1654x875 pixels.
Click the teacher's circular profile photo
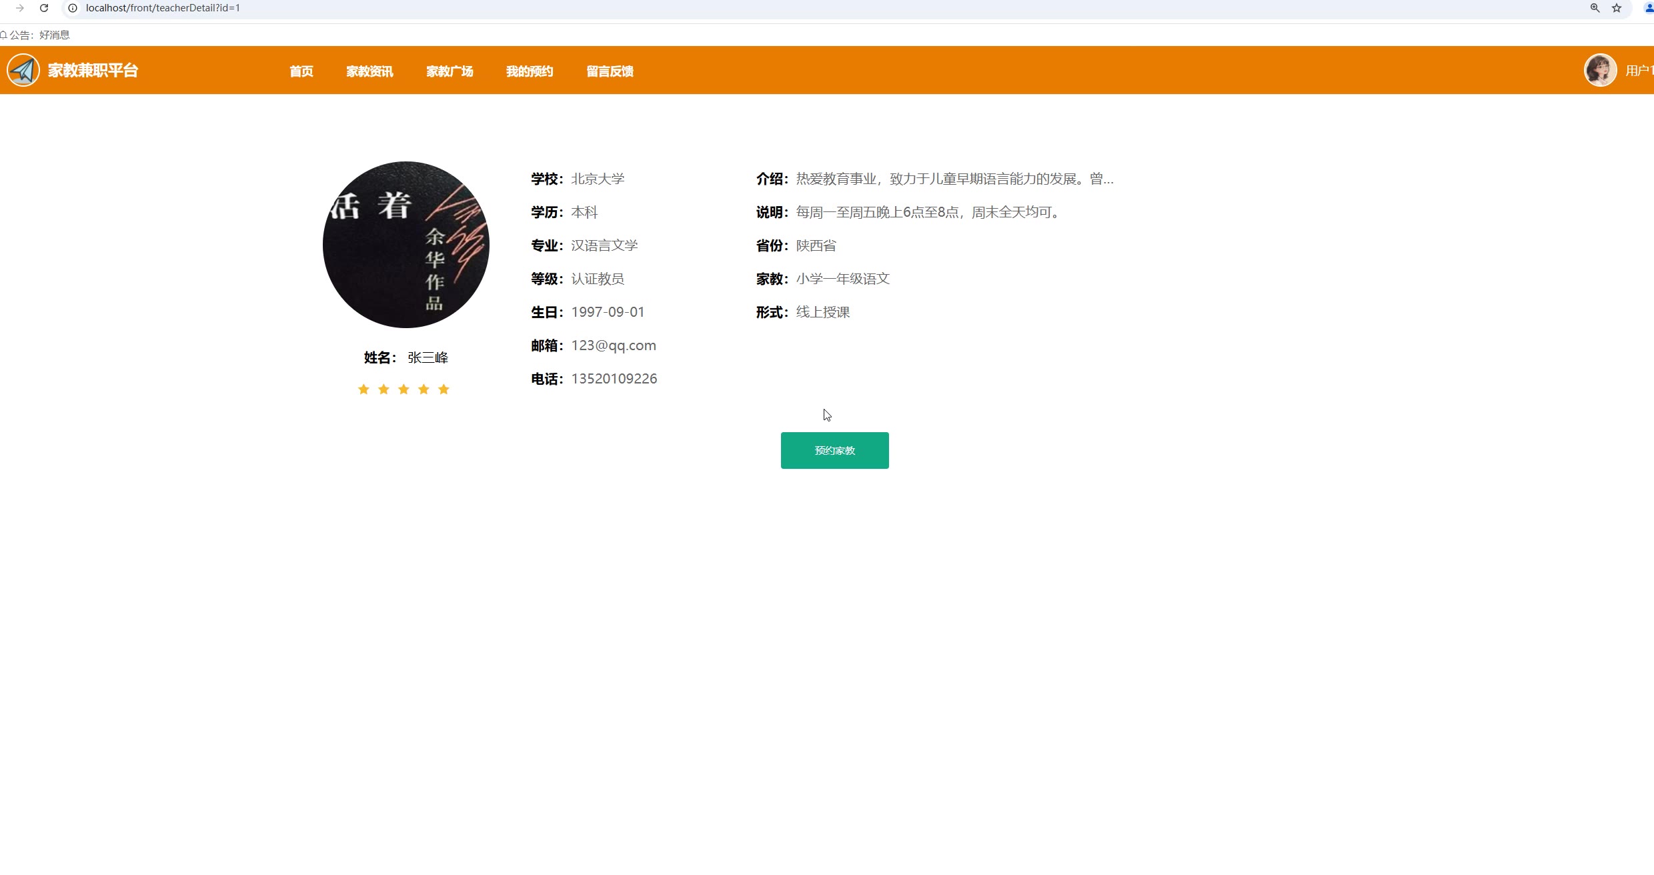(x=405, y=245)
